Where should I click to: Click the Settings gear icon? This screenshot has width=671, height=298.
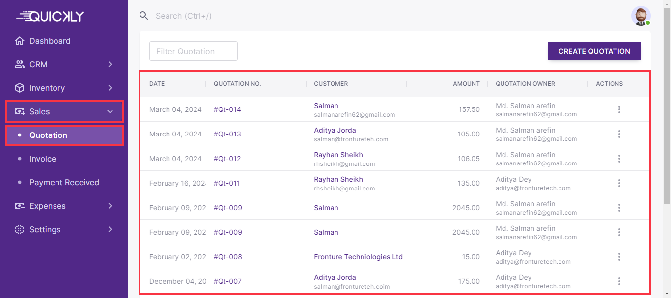(20, 229)
